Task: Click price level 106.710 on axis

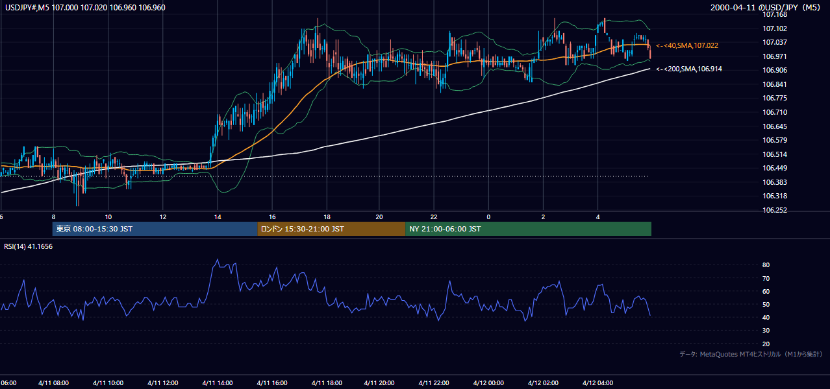Action: (x=775, y=112)
